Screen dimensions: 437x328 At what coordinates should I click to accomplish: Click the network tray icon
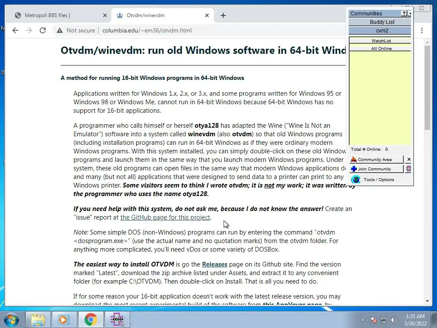click(x=384, y=320)
